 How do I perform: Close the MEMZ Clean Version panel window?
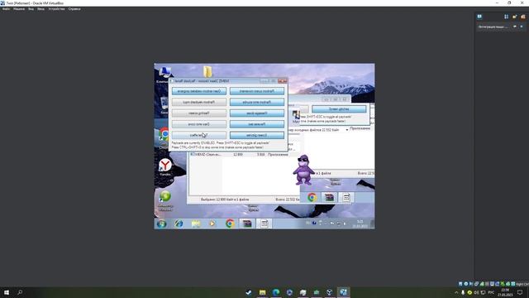[283, 81]
